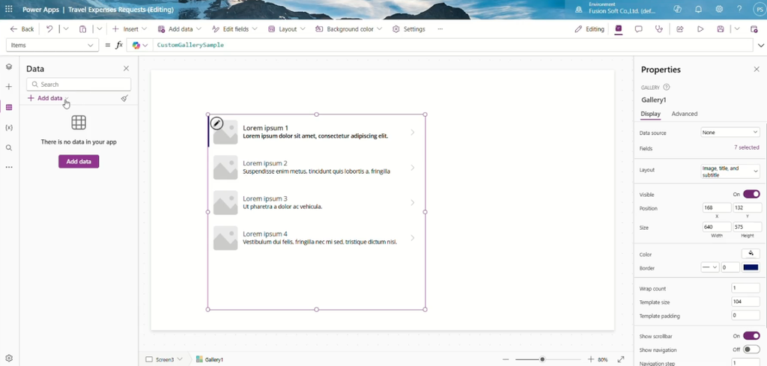
Task: Toggle the Show scrollbar switch
Action: pyautogui.click(x=751, y=336)
